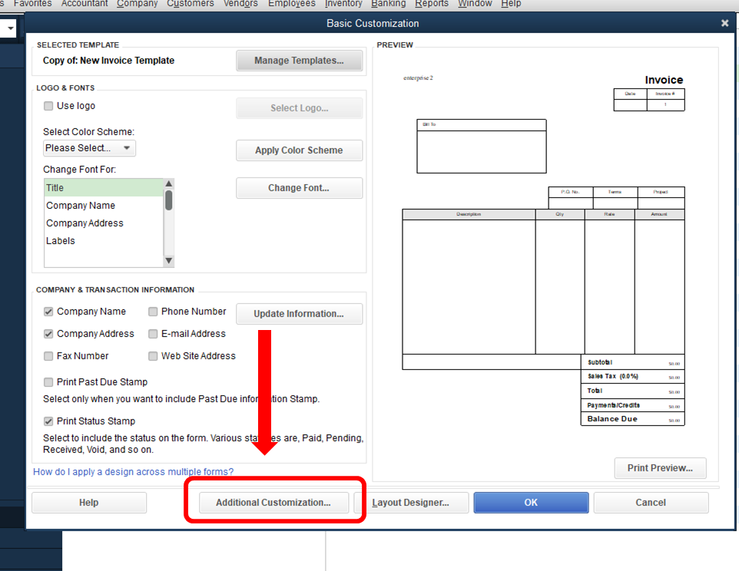This screenshot has height=571, width=739.
Task: Uncheck the Company Address checkbox
Action: (48, 333)
